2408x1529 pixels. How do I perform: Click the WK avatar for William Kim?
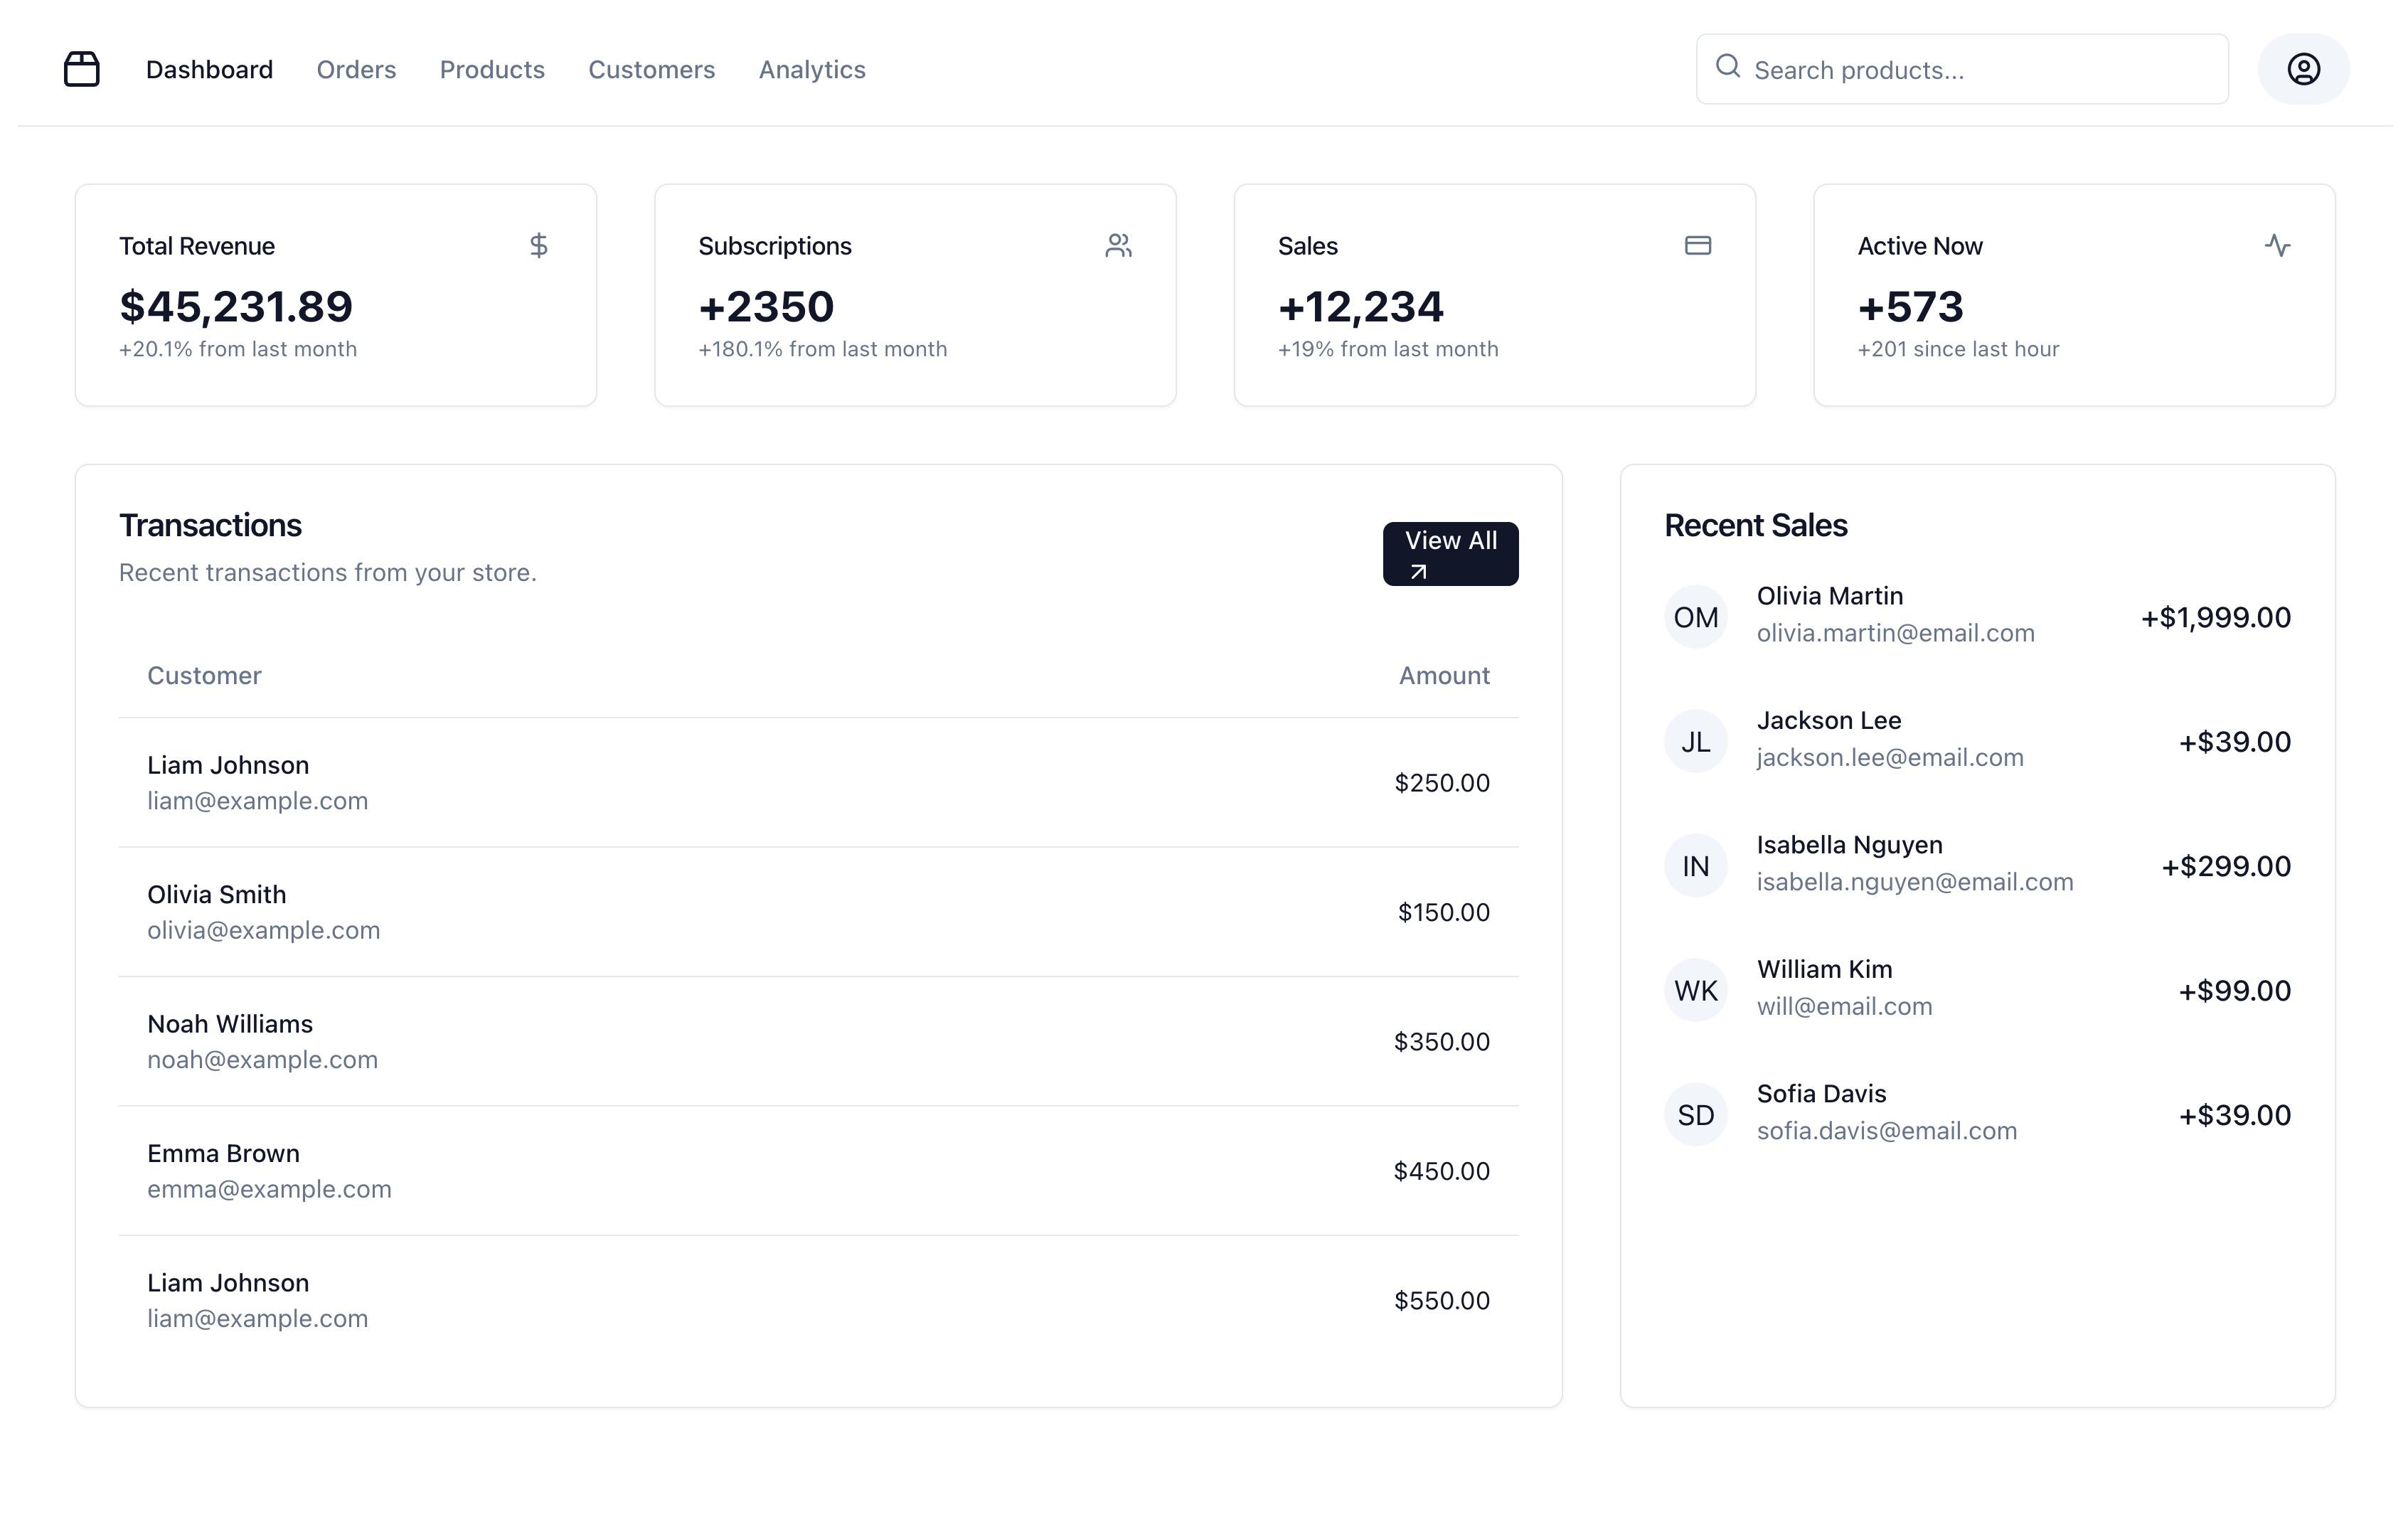(x=1695, y=990)
